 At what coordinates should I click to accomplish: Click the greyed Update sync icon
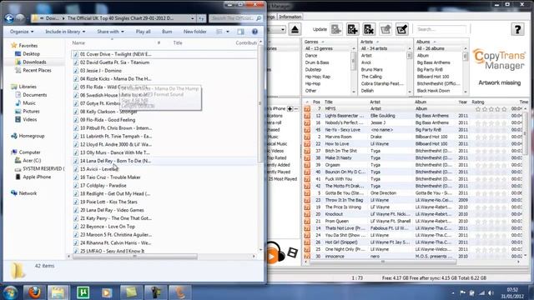pyautogui.click(x=336, y=30)
